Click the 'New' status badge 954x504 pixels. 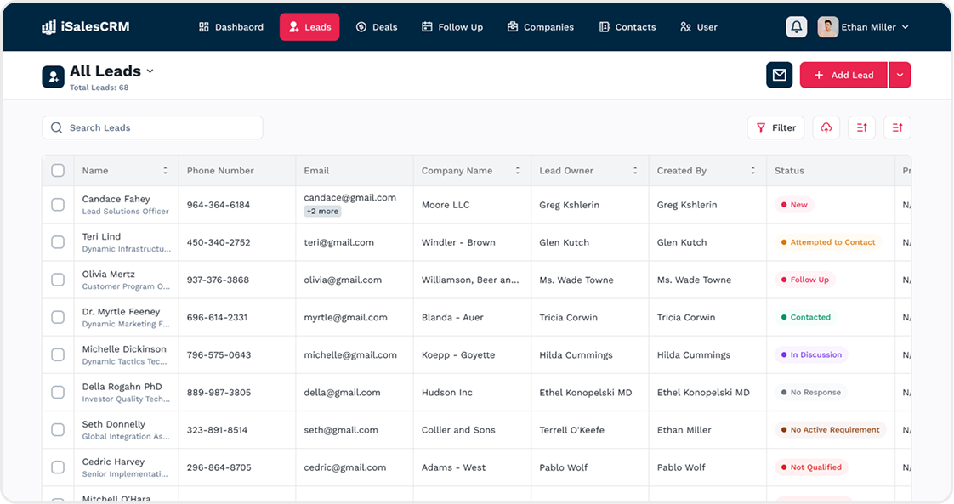[794, 205]
